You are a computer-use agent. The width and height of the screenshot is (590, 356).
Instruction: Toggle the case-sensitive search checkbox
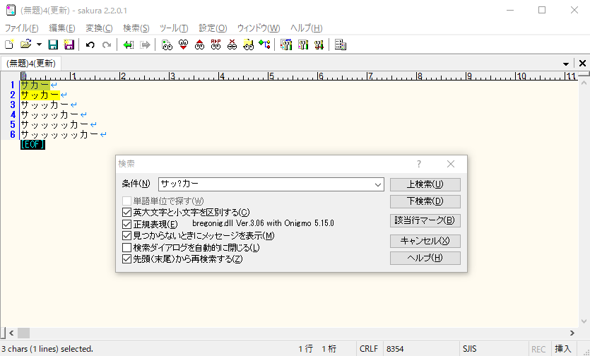[x=127, y=212]
